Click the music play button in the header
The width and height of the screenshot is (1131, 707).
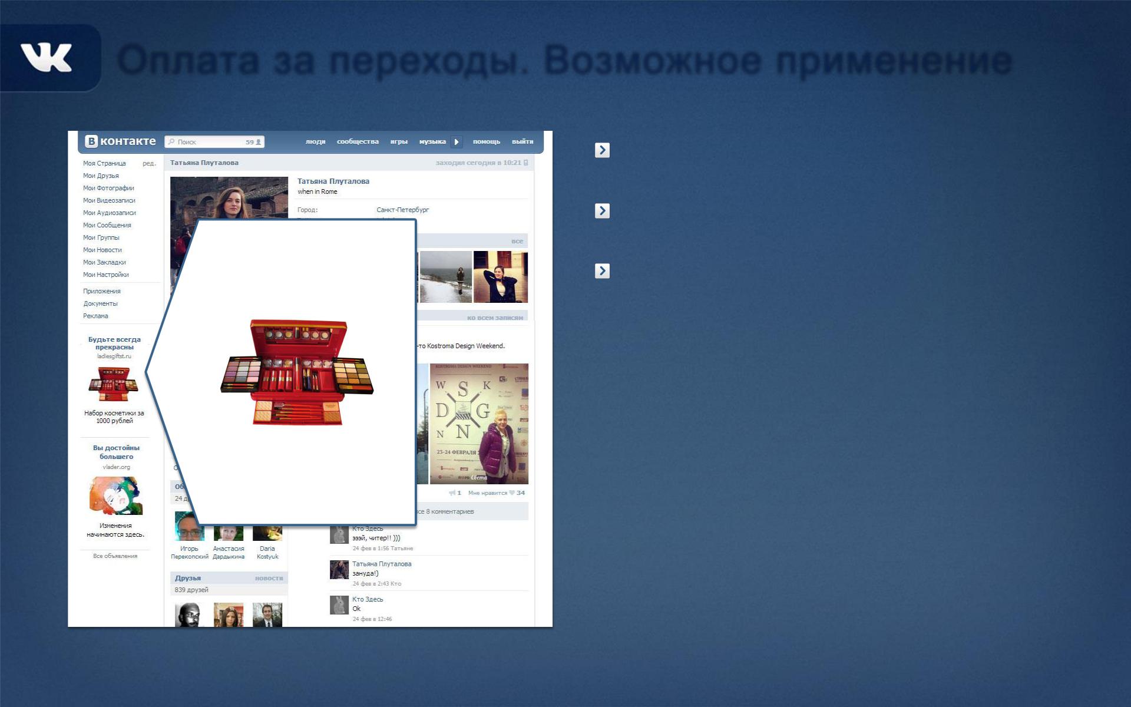[457, 142]
